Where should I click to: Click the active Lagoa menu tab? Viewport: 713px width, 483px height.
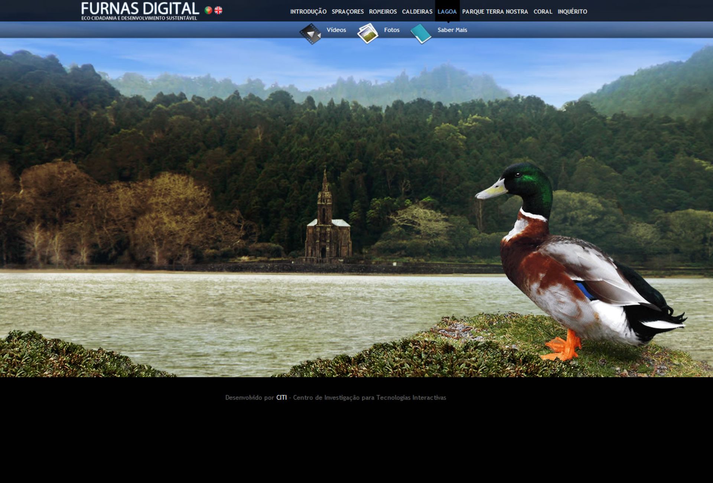coord(447,12)
